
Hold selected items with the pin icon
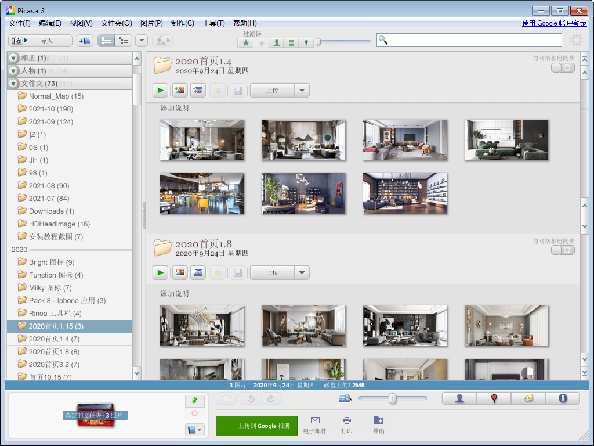(195, 401)
